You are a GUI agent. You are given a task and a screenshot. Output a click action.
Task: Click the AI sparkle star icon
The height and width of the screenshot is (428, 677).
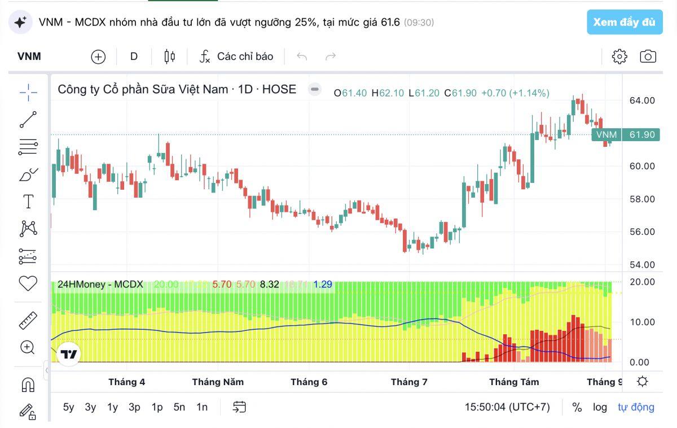(20, 23)
